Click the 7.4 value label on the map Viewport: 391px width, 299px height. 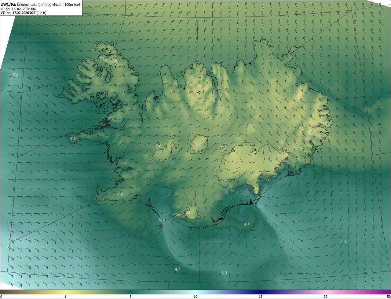15,75
